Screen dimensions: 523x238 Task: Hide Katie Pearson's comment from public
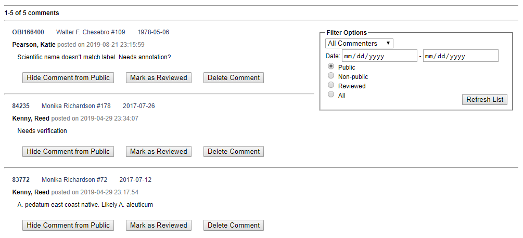pyautogui.click(x=68, y=77)
